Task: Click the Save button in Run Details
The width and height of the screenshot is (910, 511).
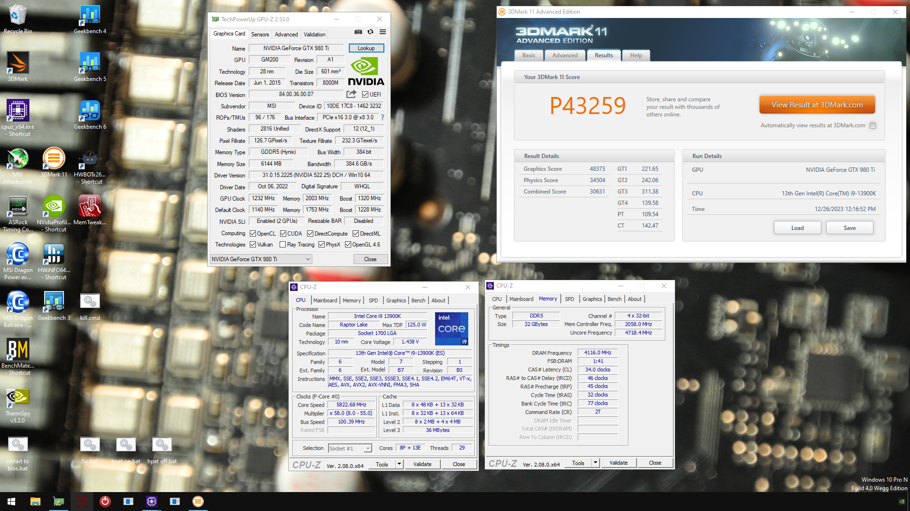Action: 849,228
